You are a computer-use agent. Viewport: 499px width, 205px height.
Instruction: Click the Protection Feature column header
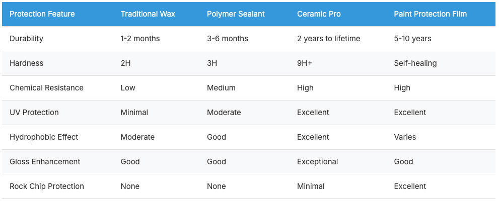pos(42,14)
